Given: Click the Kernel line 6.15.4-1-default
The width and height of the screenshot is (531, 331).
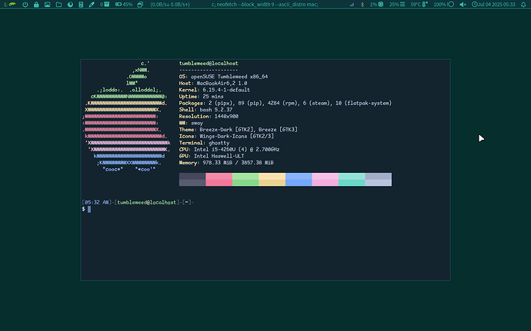Looking at the screenshot, I should pyautogui.click(x=215, y=90).
